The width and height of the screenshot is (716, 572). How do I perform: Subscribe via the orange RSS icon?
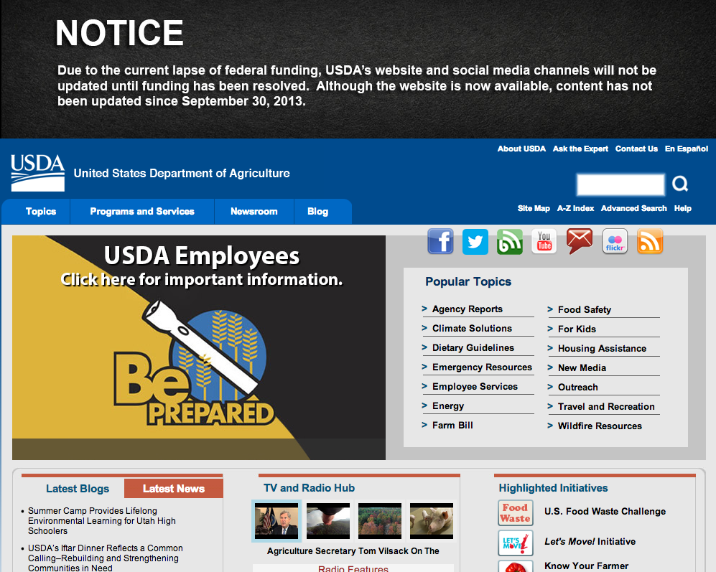[650, 242]
